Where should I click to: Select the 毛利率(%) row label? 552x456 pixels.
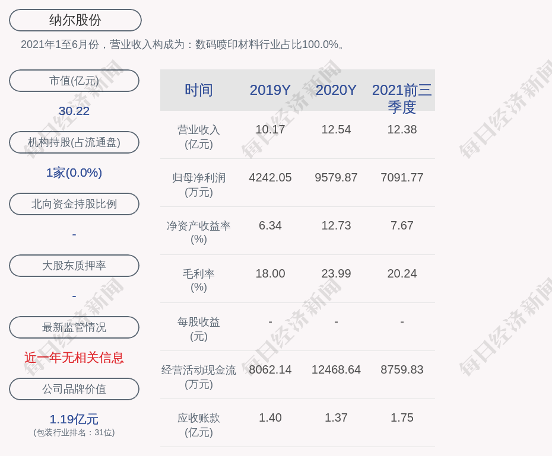(x=198, y=280)
